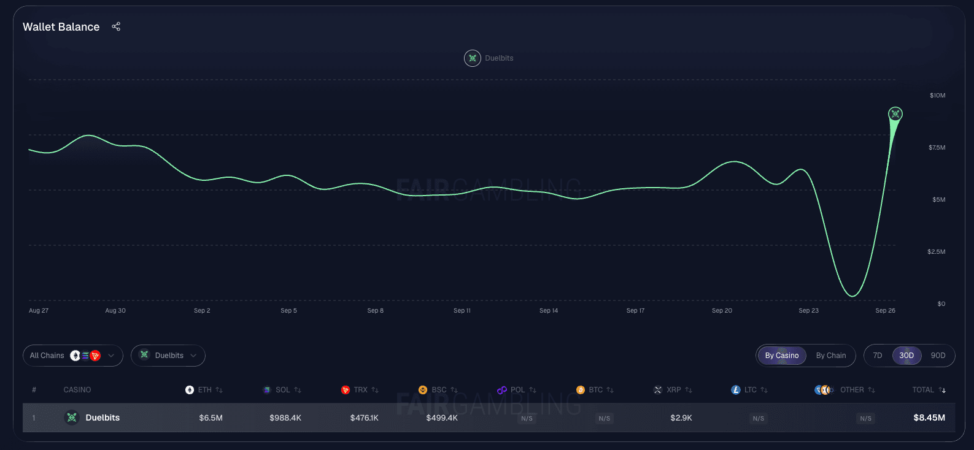Select the 30D time range
The height and width of the screenshot is (450, 974).
906,356
